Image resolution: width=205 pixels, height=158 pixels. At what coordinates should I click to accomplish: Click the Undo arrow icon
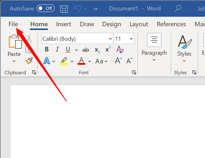[78, 9]
